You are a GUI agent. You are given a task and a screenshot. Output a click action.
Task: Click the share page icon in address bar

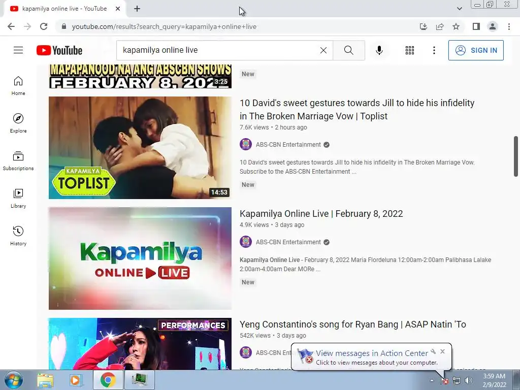440,26
